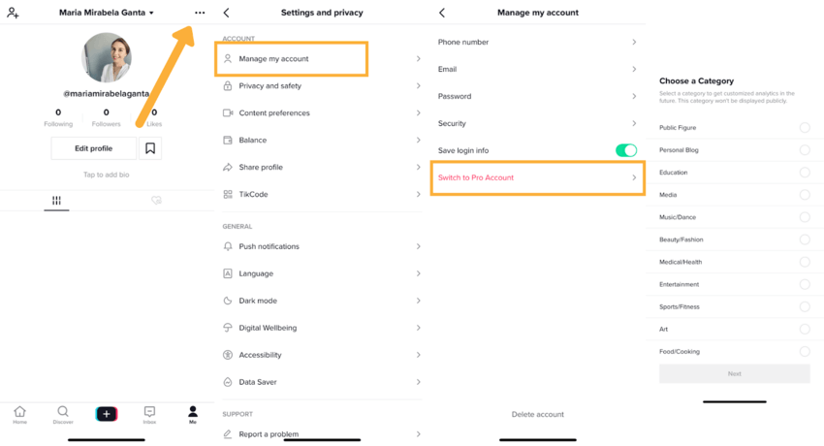Tap the add friends icon

(14, 14)
